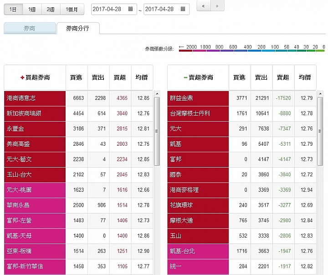Image resolution: width=328 pixels, height=275 pixels.
Task: Open broker branch 富邦-左營
Action: coord(35,221)
